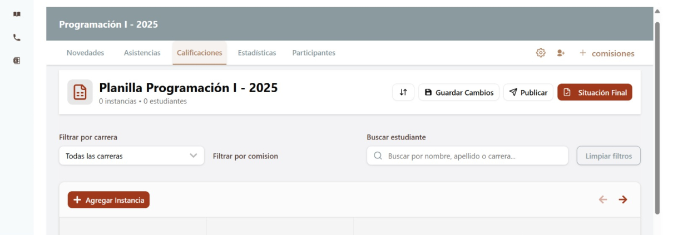Click the add participant user icon
This screenshot has height=235, width=673.
(x=561, y=53)
